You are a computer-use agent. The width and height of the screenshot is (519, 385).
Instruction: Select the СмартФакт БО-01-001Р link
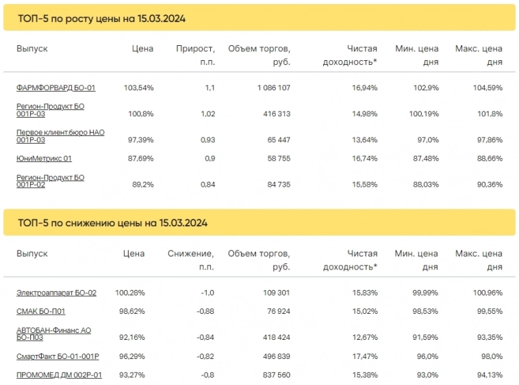click(x=58, y=356)
